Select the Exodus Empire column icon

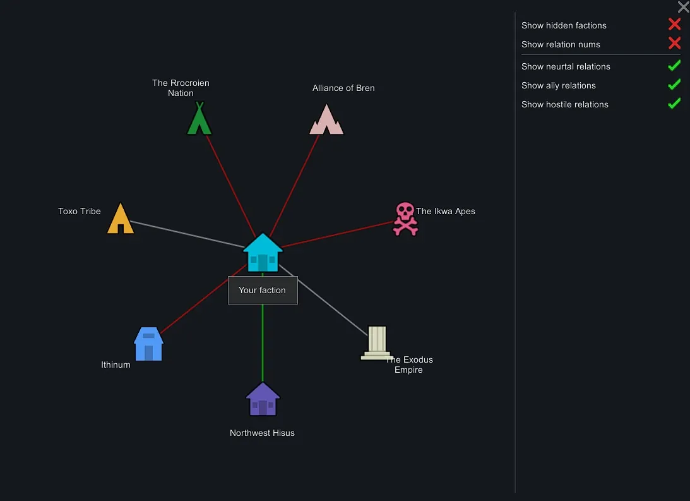(x=376, y=343)
